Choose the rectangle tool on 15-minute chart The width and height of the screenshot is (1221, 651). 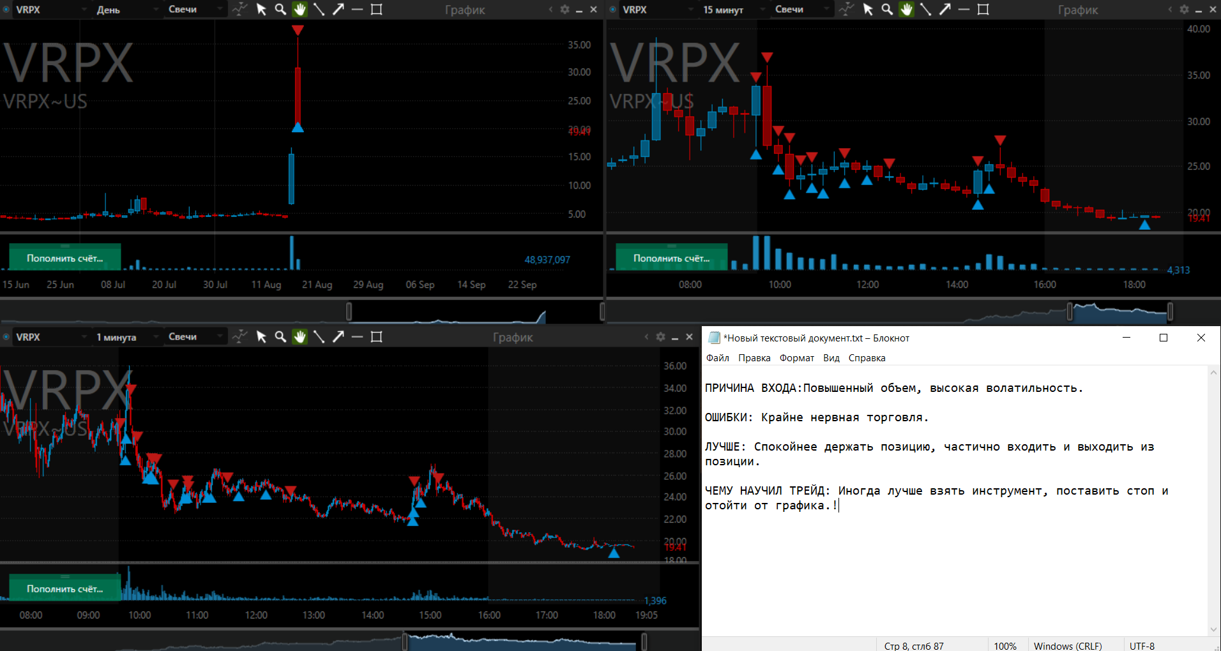(983, 9)
